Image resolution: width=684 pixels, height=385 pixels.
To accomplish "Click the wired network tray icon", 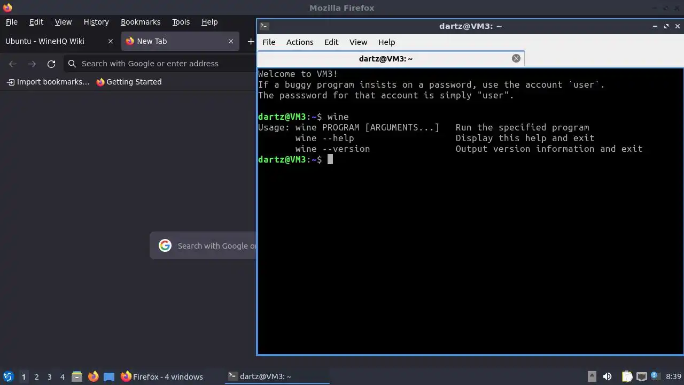I will (641, 376).
